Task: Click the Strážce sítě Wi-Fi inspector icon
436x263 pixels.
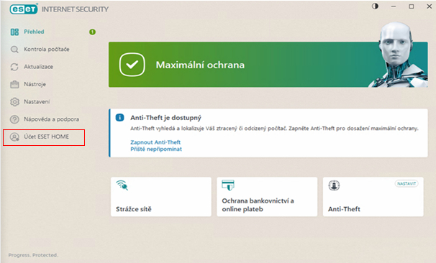Action: (122, 185)
